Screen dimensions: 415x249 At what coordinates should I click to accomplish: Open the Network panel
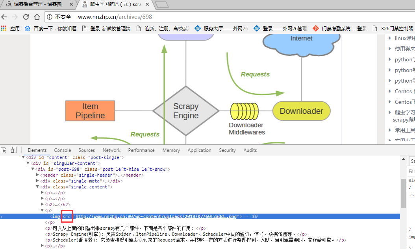(111, 150)
